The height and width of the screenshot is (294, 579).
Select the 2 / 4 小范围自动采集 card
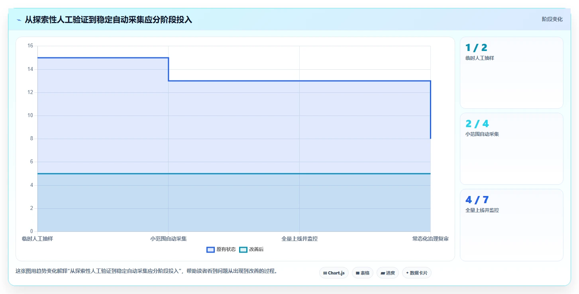pos(511,149)
